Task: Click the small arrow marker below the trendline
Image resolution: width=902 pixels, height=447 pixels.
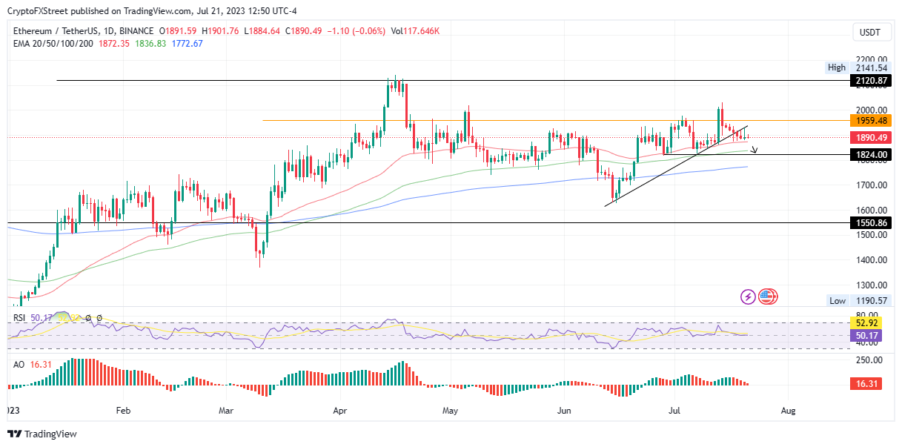Action: pyautogui.click(x=755, y=150)
